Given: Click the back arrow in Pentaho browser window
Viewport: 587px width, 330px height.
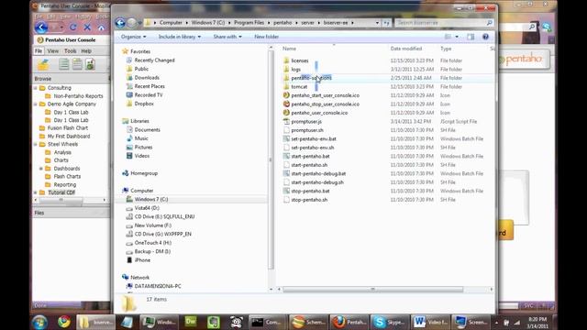Looking at the screenshot, I should click(x=40, y=27).
